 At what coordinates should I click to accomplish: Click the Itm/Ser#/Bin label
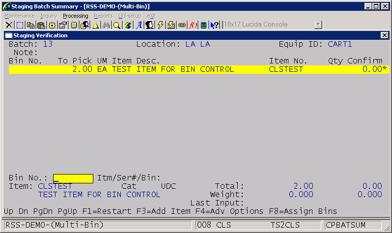click(129, 177)
